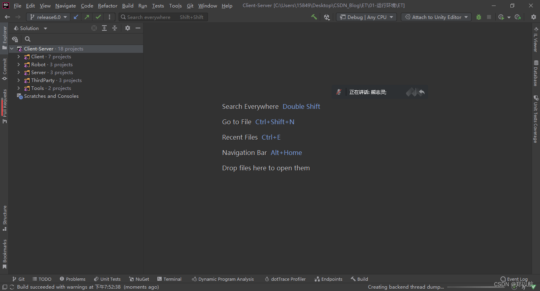Open the File menu

[x=17, y=6]
